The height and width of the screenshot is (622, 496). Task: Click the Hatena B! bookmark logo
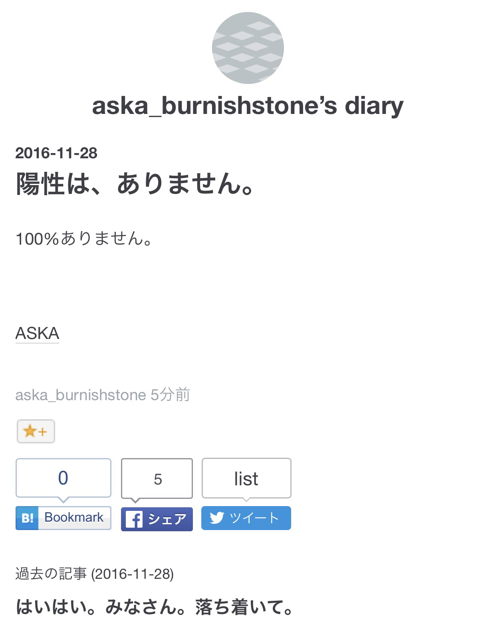click(x=27, y=518)
